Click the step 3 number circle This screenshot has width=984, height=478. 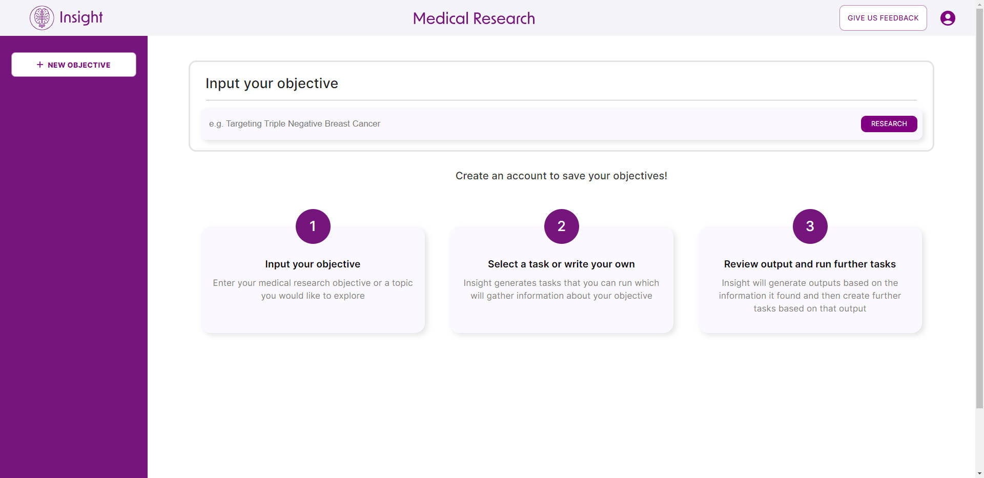810,226
